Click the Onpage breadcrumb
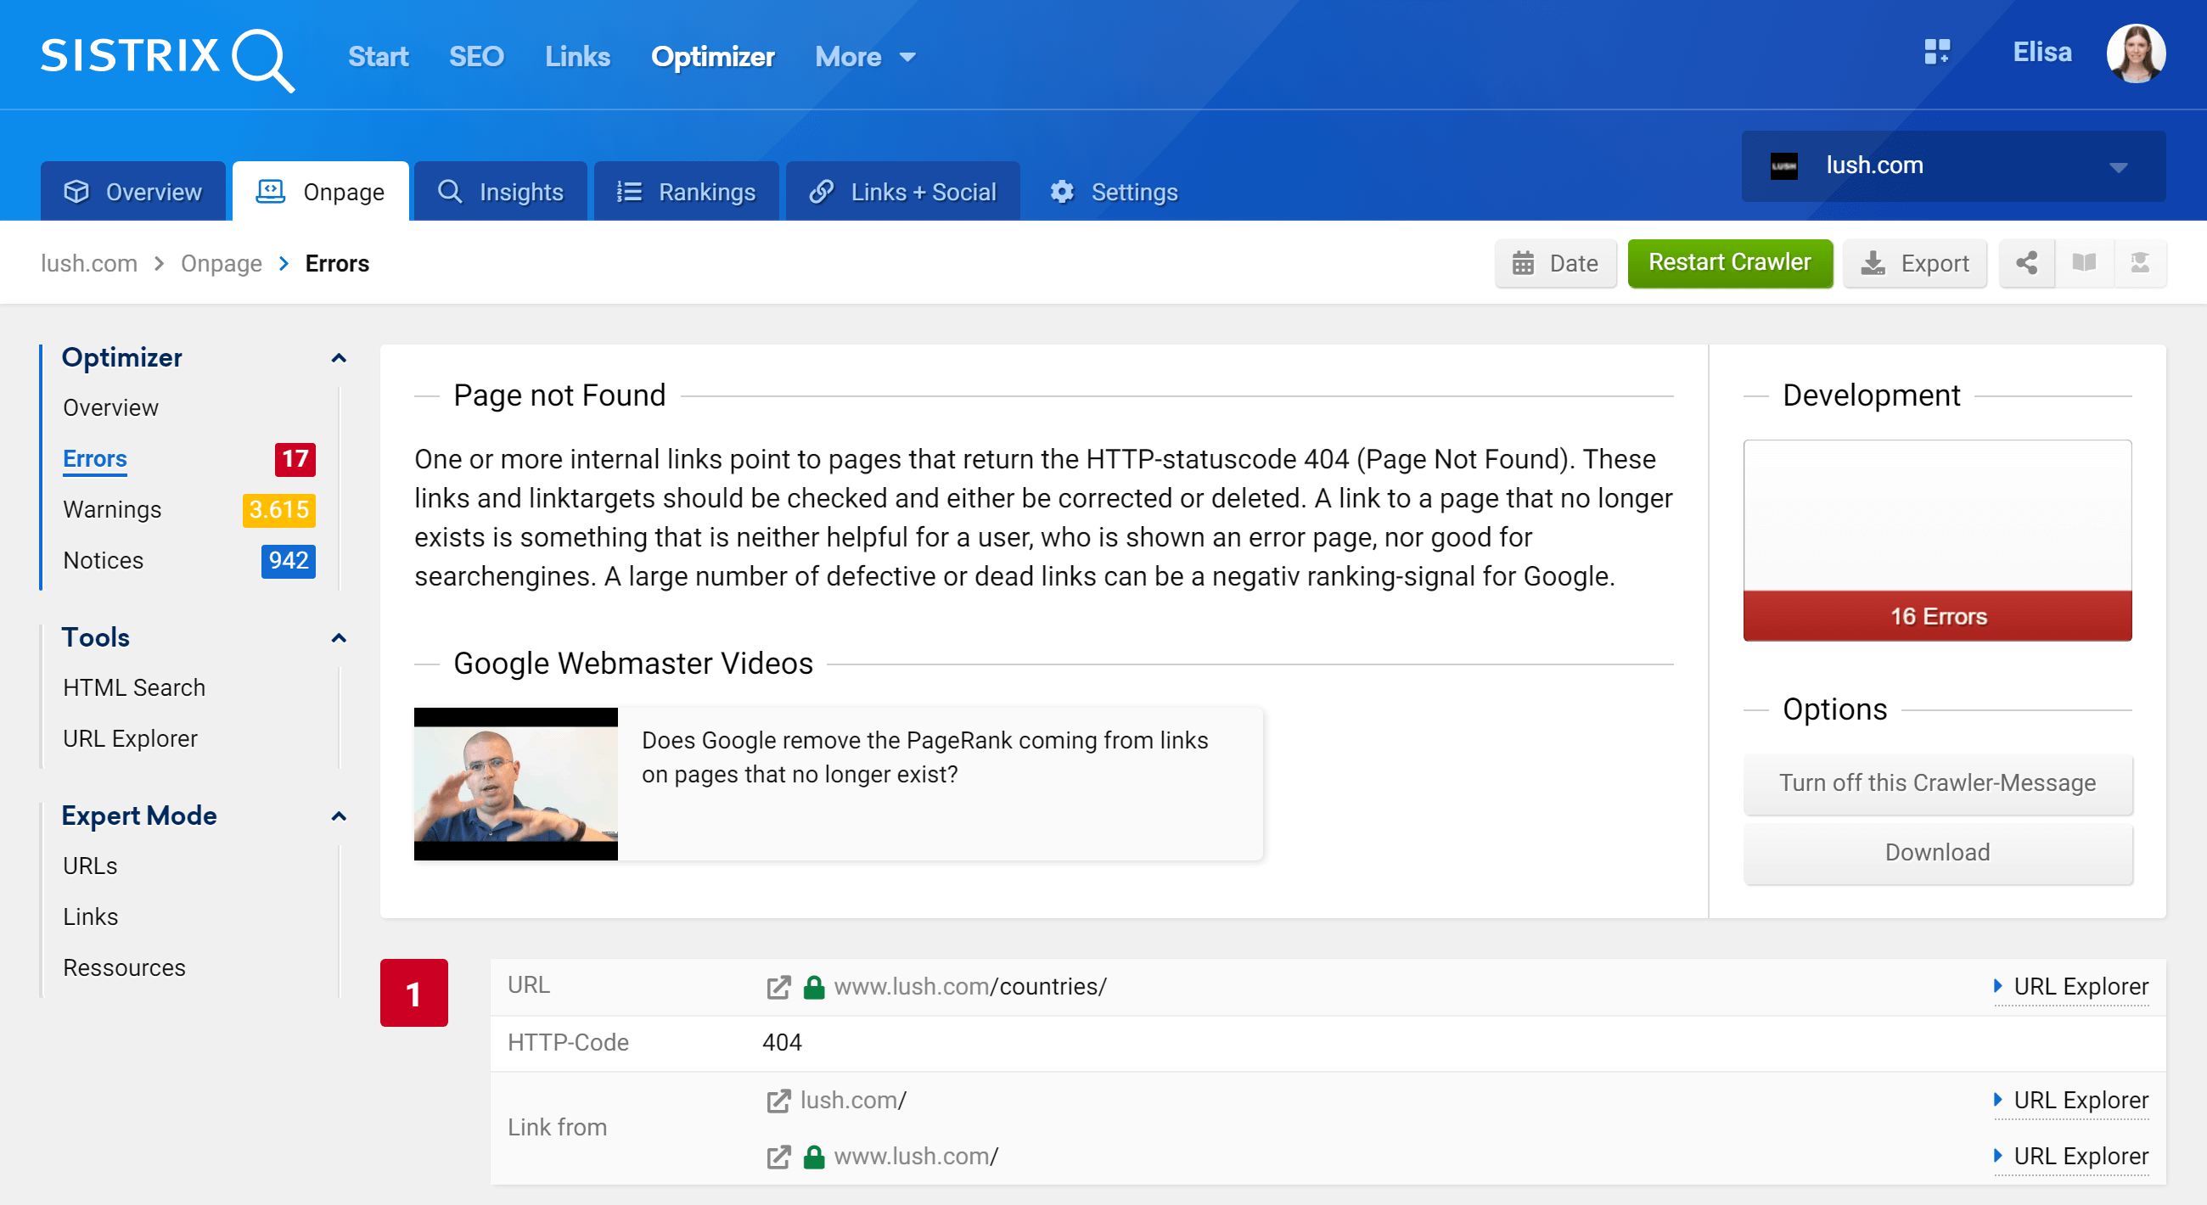 coord(221,263)
